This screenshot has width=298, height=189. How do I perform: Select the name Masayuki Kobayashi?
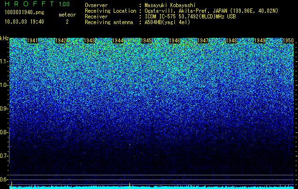pos(170,5)
